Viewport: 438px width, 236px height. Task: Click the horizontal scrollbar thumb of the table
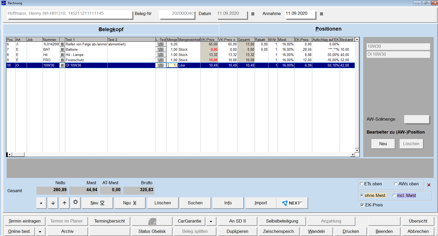pos(18,154)
